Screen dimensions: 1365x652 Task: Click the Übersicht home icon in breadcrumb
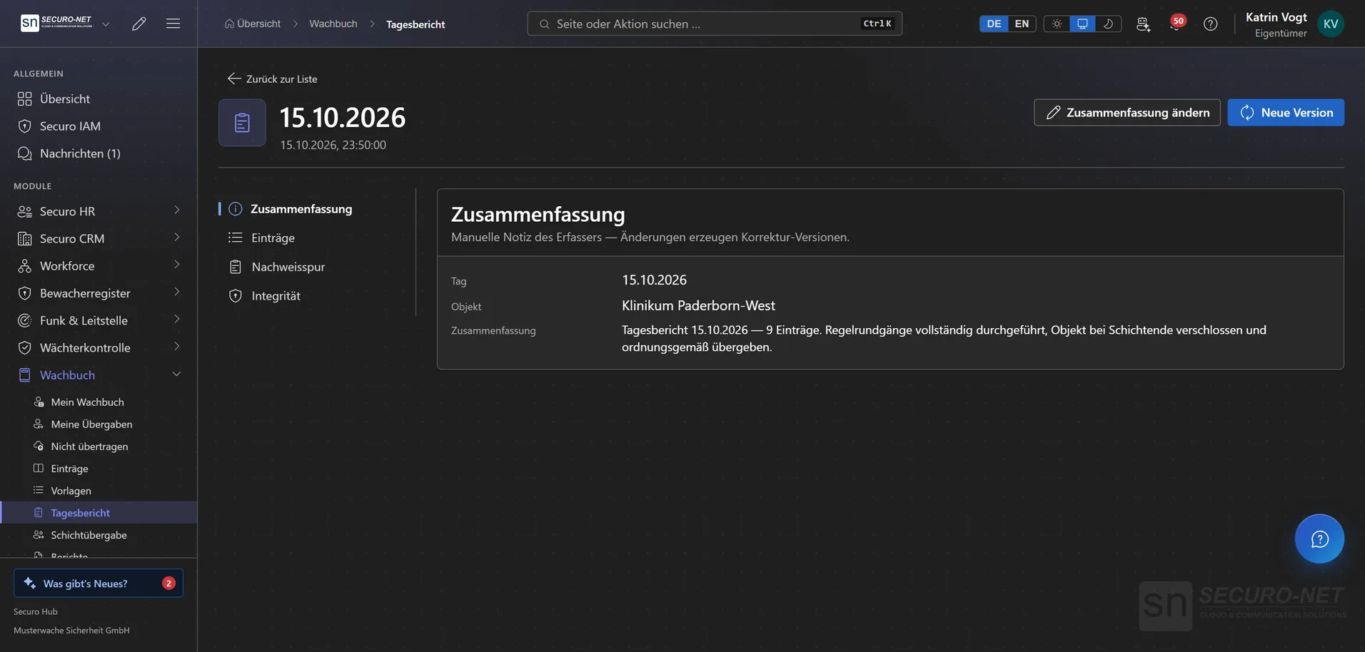pyautogui.click(x=229, y=24)
